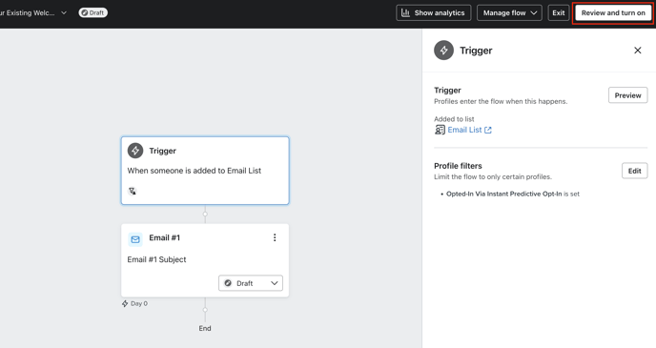Click the connector node between Trigger and Email

[x=205, y=215]
